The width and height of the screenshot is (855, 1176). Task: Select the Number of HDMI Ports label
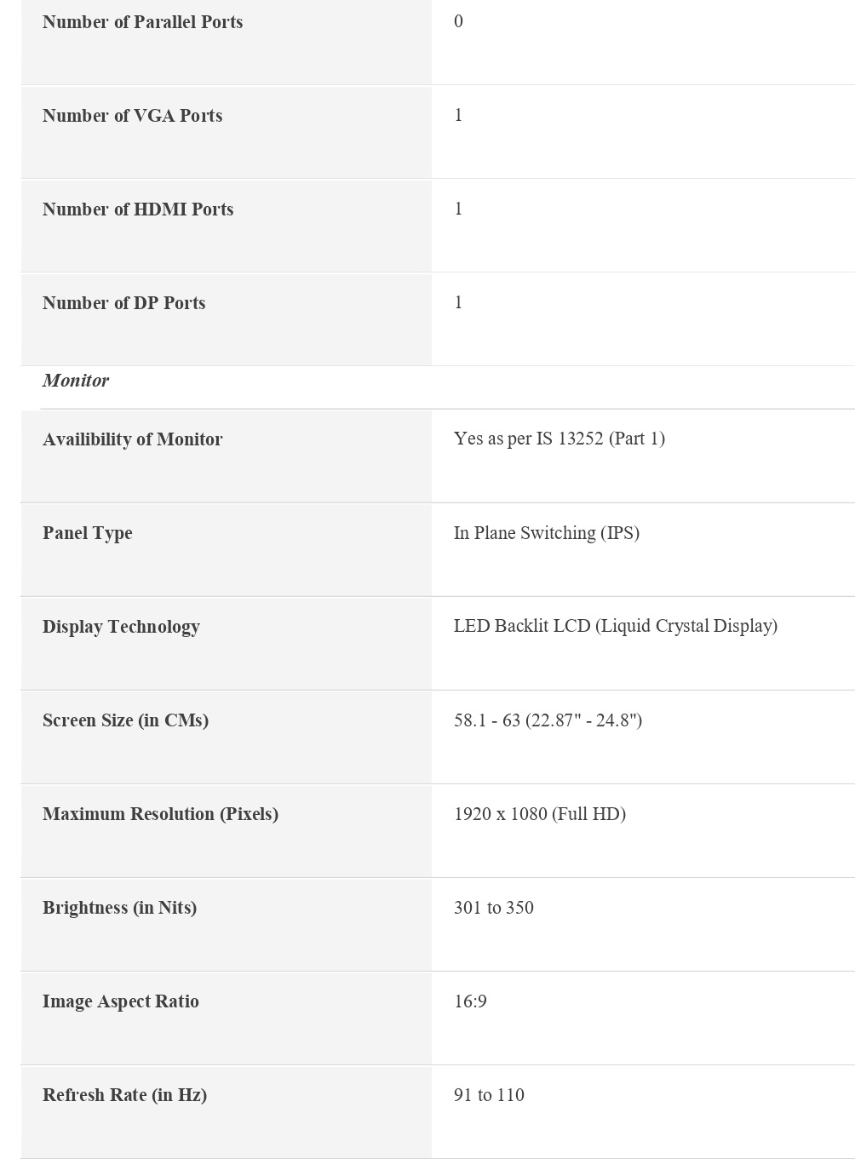pyautogui.click(x=138, y=209)
